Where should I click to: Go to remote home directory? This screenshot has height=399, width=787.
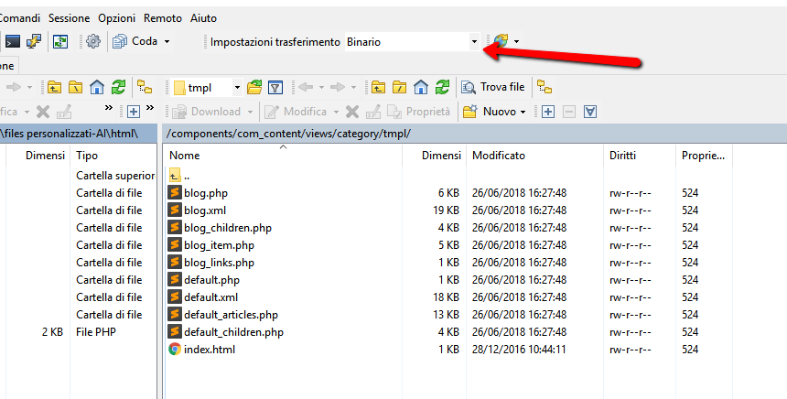421,88
